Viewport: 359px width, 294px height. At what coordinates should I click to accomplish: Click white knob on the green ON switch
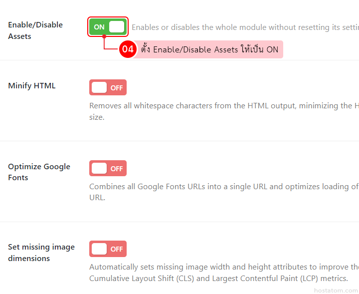(117, 27)
